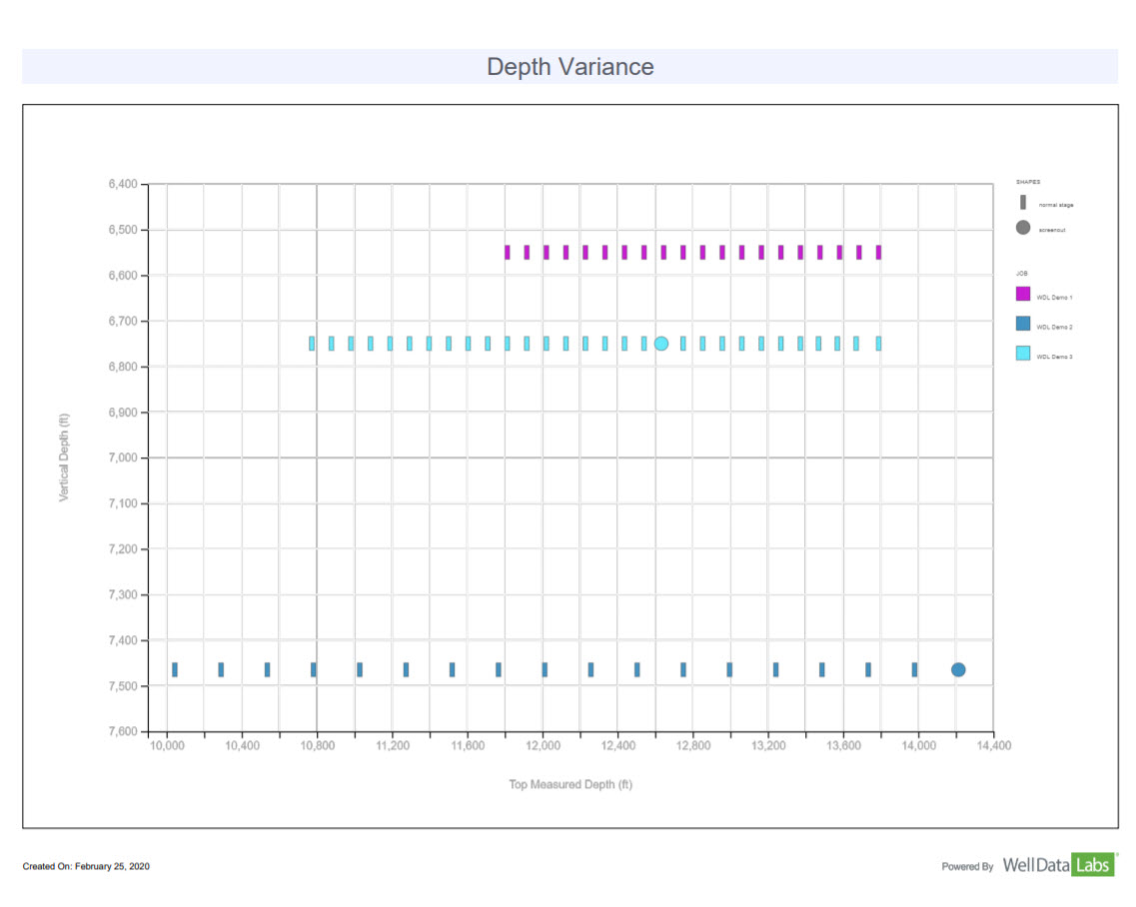
Task: Click the normal stage rectangle legend icon
Action: point(1022,203)
